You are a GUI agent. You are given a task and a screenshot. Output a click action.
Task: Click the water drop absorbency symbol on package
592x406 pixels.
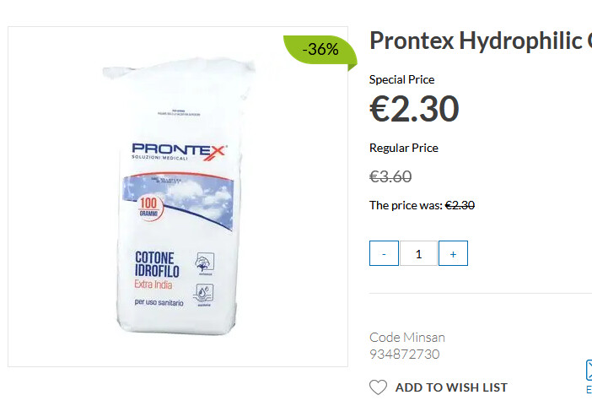pos(204,295)
